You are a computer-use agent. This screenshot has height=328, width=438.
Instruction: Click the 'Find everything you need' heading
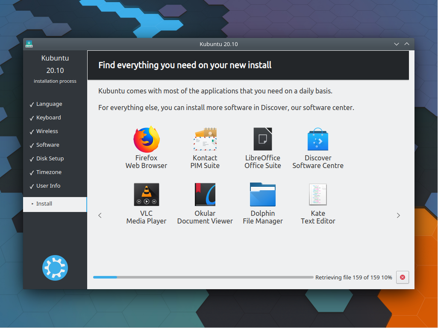tap(185, 65)
